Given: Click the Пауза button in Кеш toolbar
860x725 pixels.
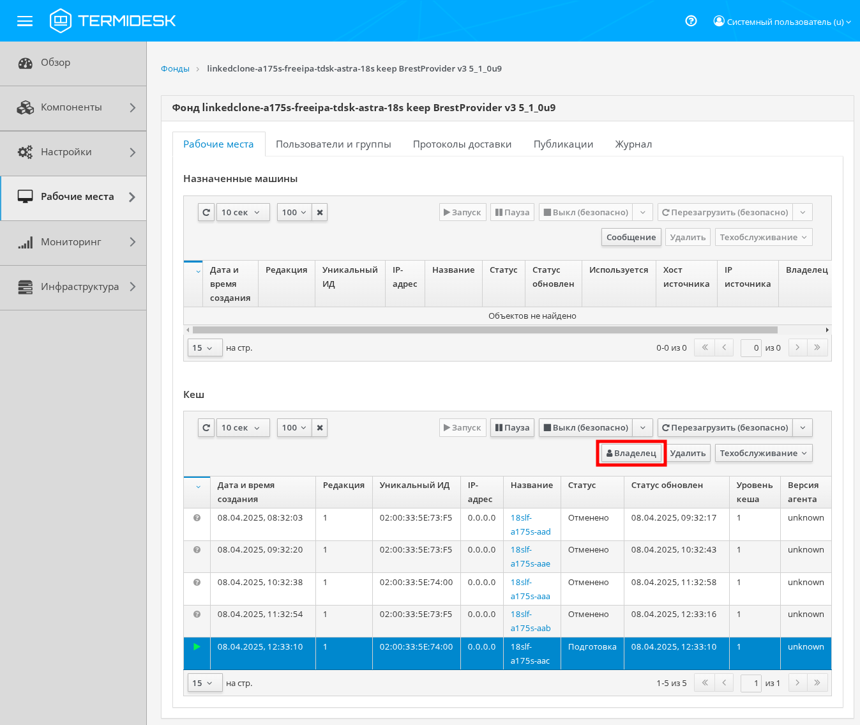Looking at the screenshot, I should 513,428.
